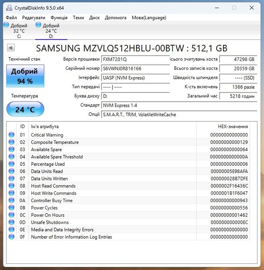Click the CrystalDiskInfo app icon in title bar
Viewport: 264px width, 270px height.
click(9, 8)
